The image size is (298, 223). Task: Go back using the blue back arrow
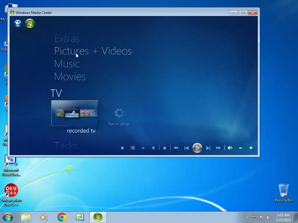18,23
